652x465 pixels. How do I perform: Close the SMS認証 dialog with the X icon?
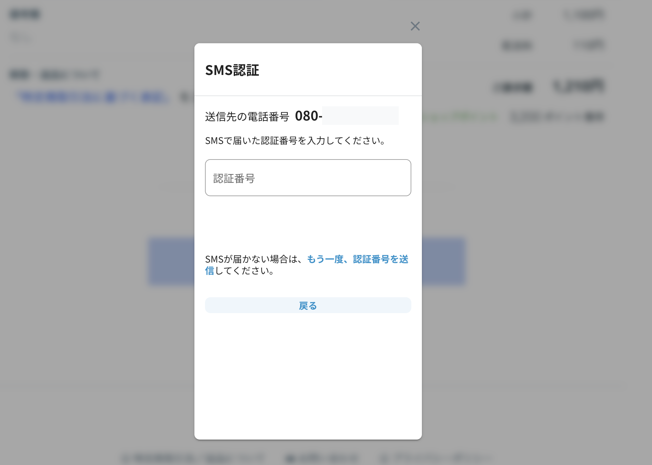pos(415,26)
